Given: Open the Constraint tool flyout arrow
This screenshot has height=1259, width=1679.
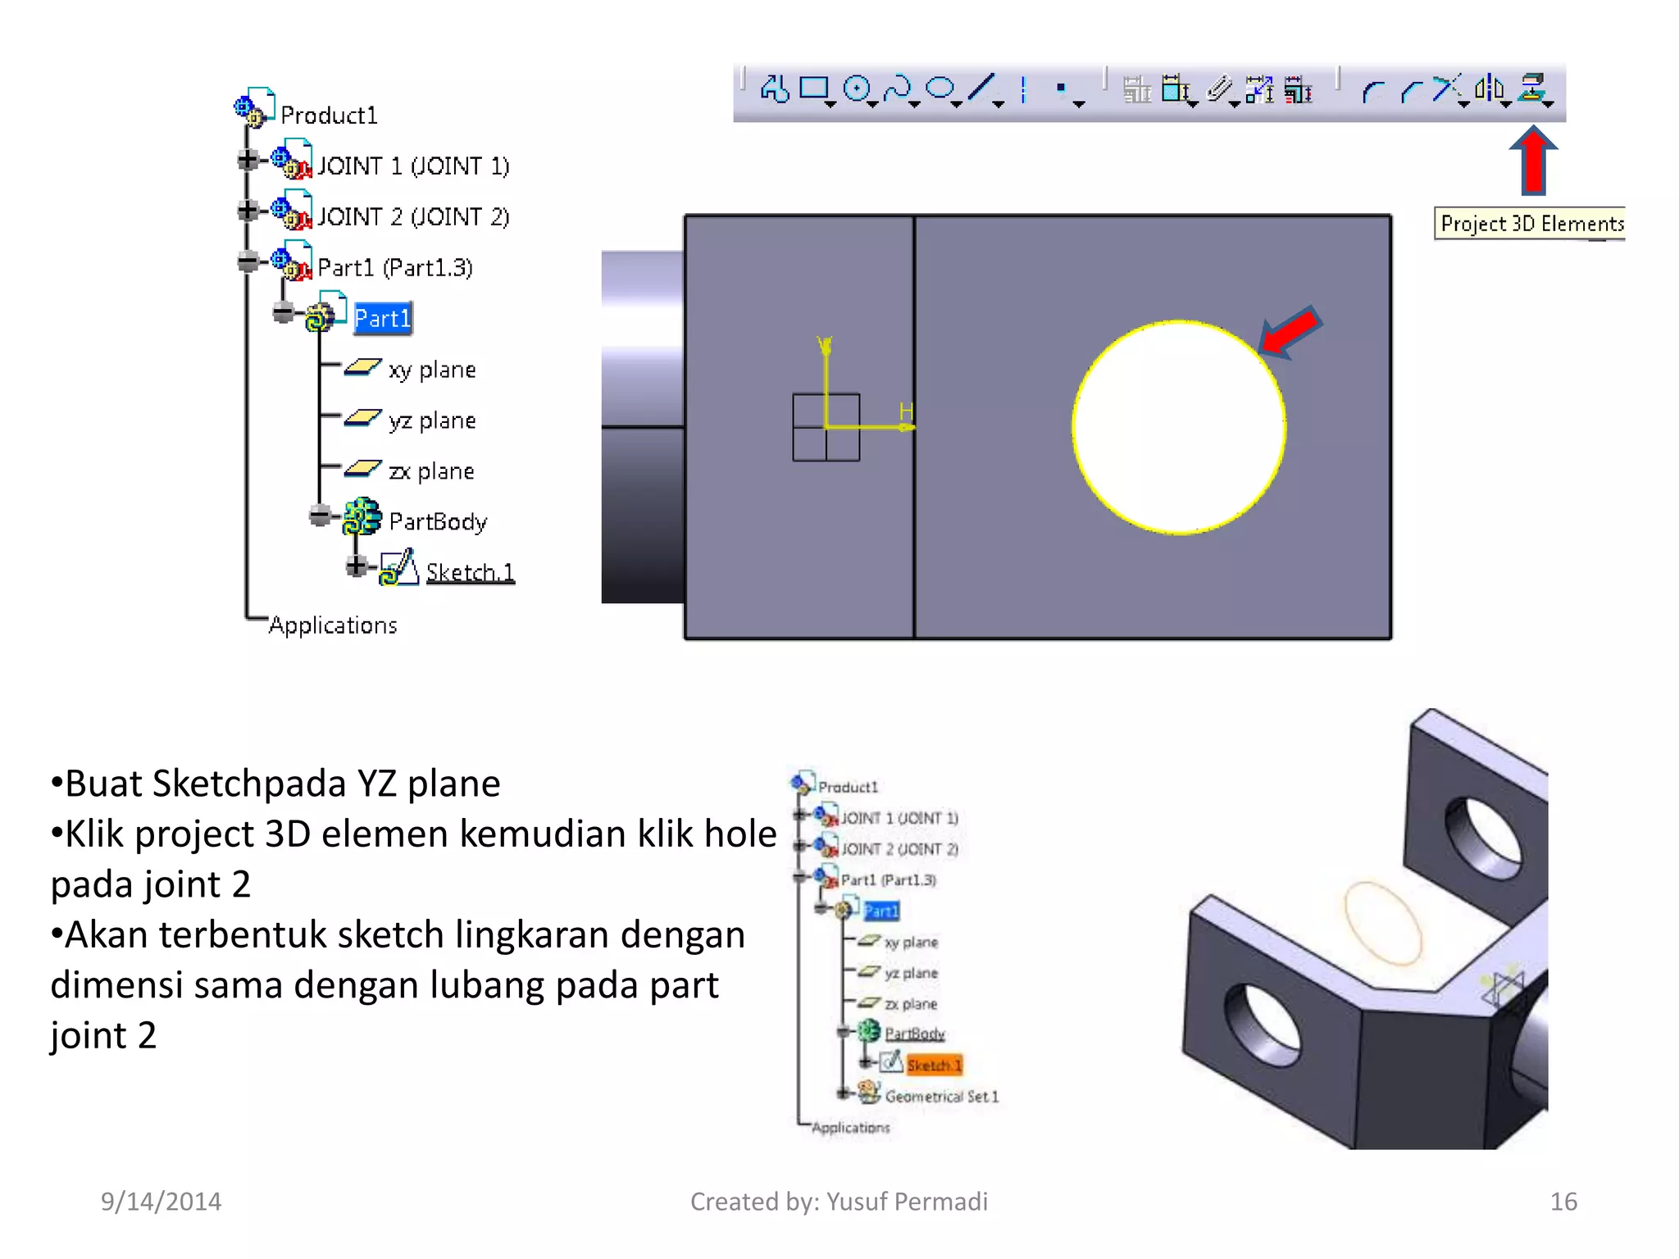Looking at the screenshot, I should coord(1192,105).
